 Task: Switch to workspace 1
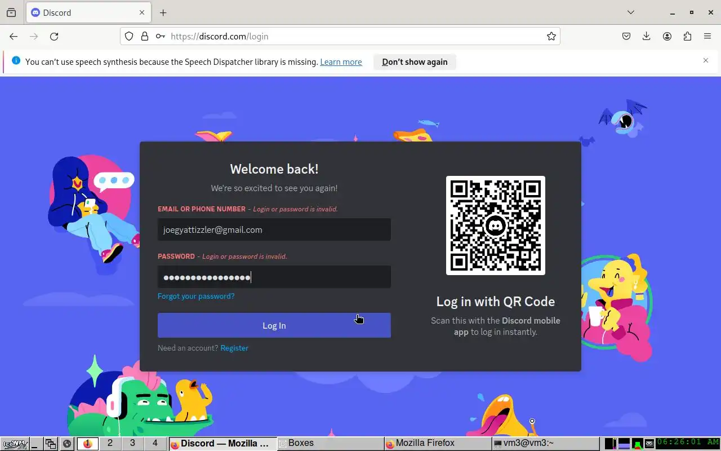(88, 444)
